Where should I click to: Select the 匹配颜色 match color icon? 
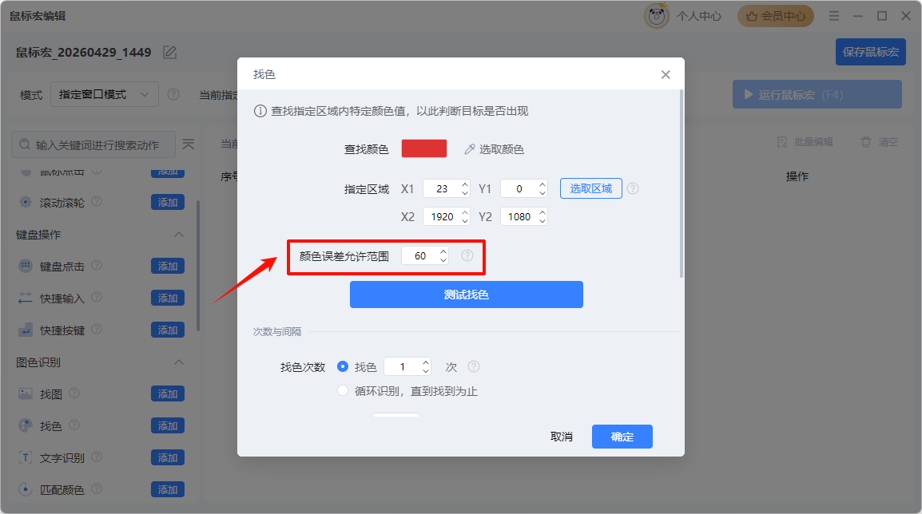tap(26, 489)
